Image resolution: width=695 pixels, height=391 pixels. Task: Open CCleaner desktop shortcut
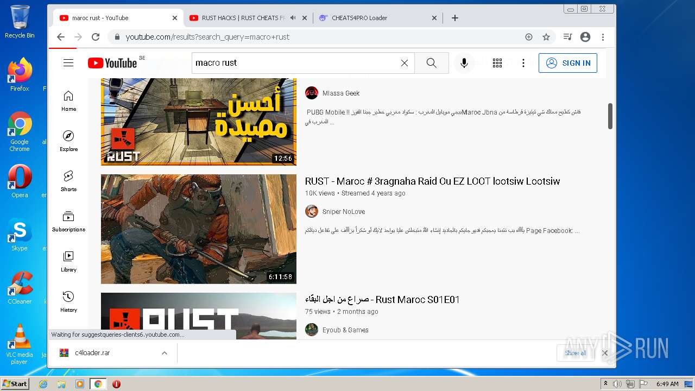(20, 288)
